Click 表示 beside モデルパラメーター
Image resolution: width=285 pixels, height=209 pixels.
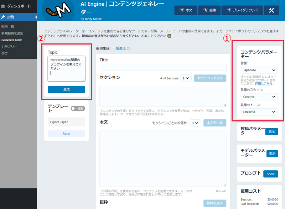[272, 153]
